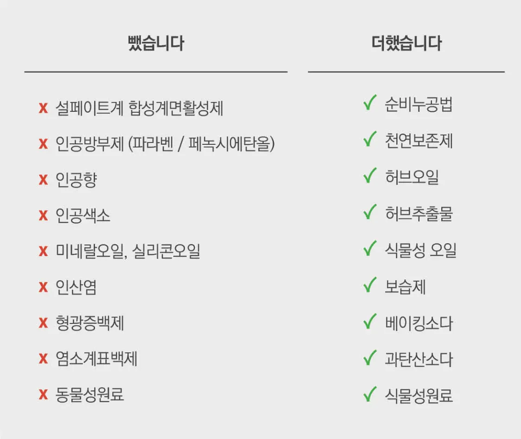This screenshot has height=439, width=521.
Task: Click the red X next to 형광증백제
Action: tap(43, 323)
